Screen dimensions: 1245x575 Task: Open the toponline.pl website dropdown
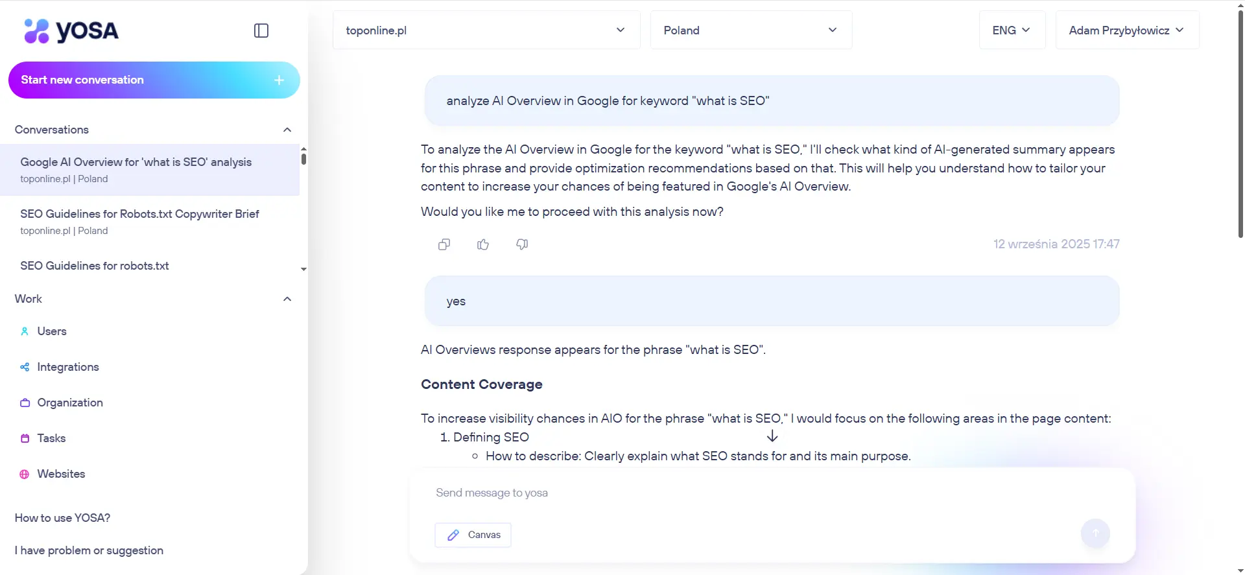tap(486, 30)
